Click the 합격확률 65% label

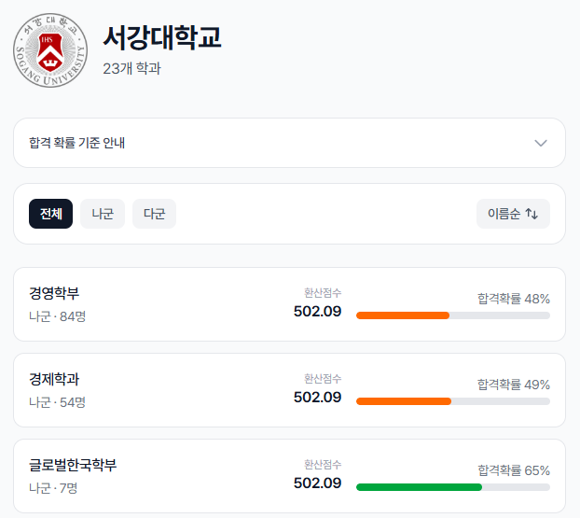click(514, 470)
